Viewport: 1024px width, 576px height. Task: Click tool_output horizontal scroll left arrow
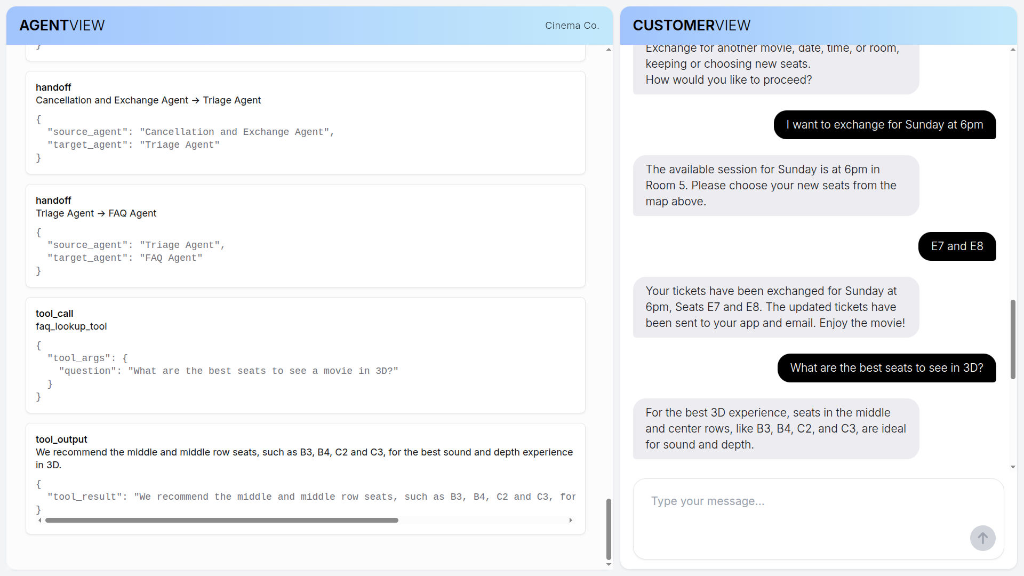[x=39, y=520]
